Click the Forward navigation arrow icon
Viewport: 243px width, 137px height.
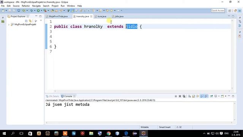[x=118, y=11]
